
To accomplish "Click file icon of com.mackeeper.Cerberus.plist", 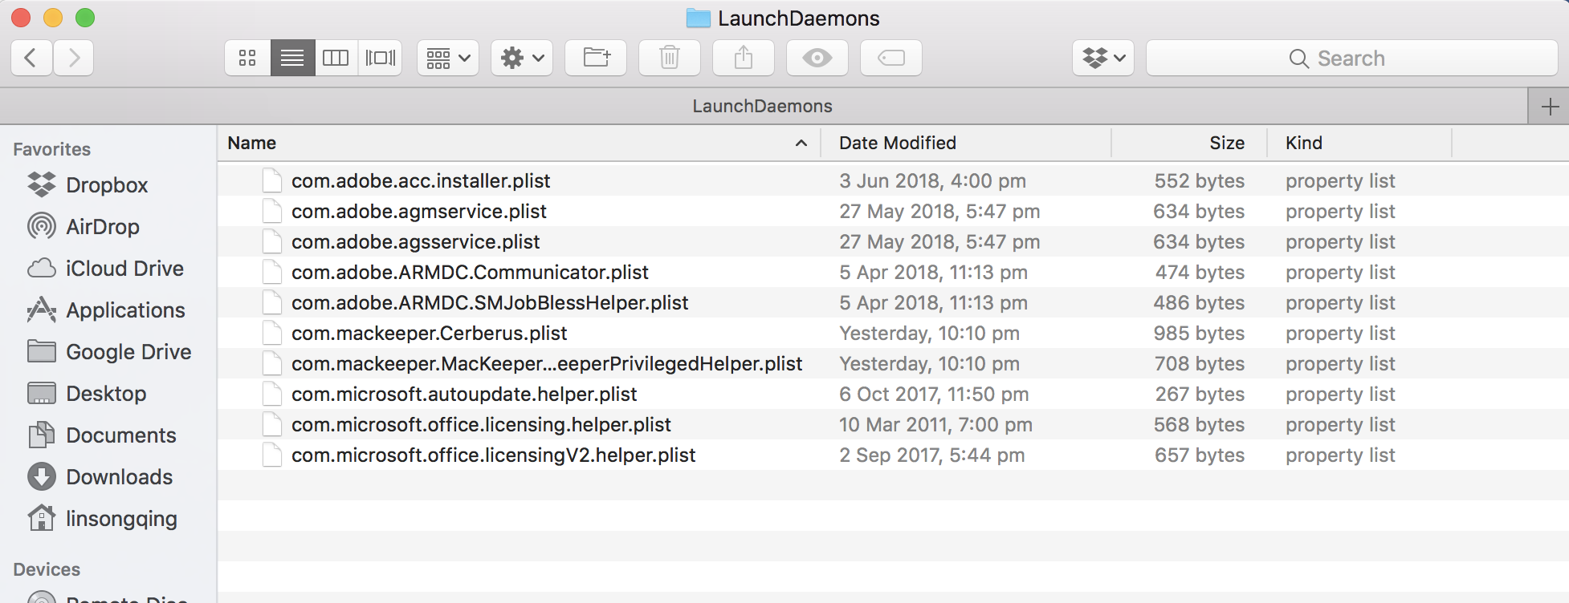I will pos(272,333).
